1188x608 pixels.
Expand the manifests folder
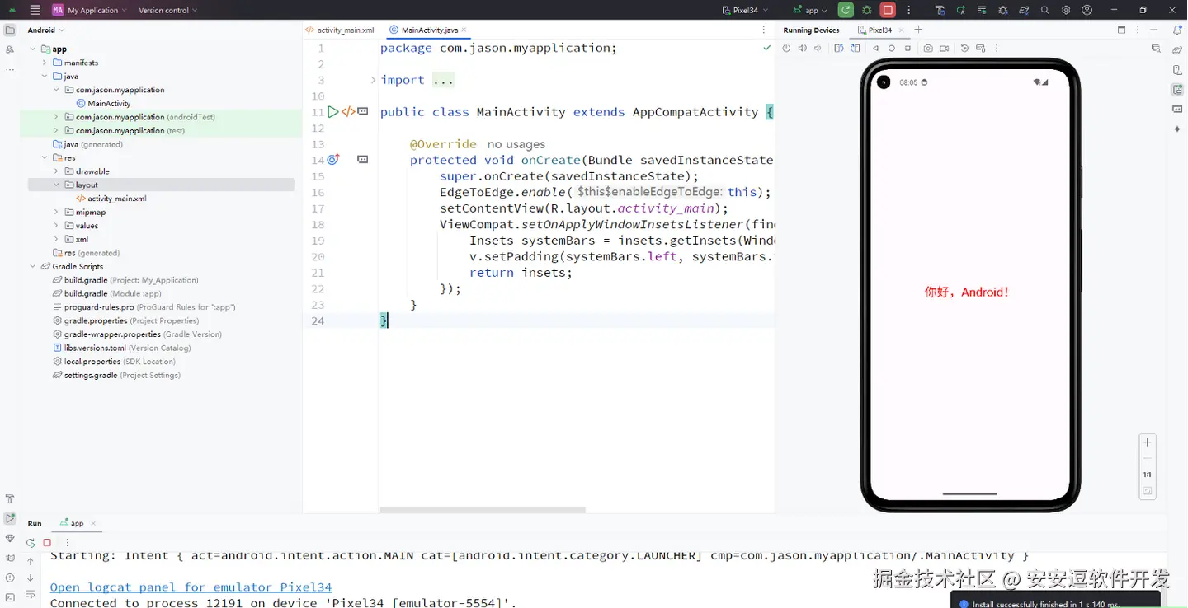click(x=45, y=63)
